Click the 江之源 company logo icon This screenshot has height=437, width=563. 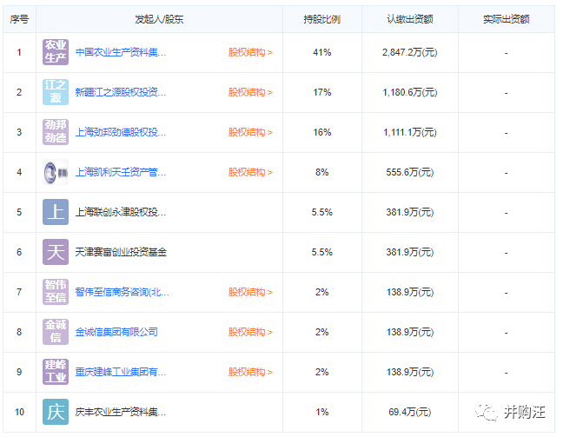click(56, 92)
